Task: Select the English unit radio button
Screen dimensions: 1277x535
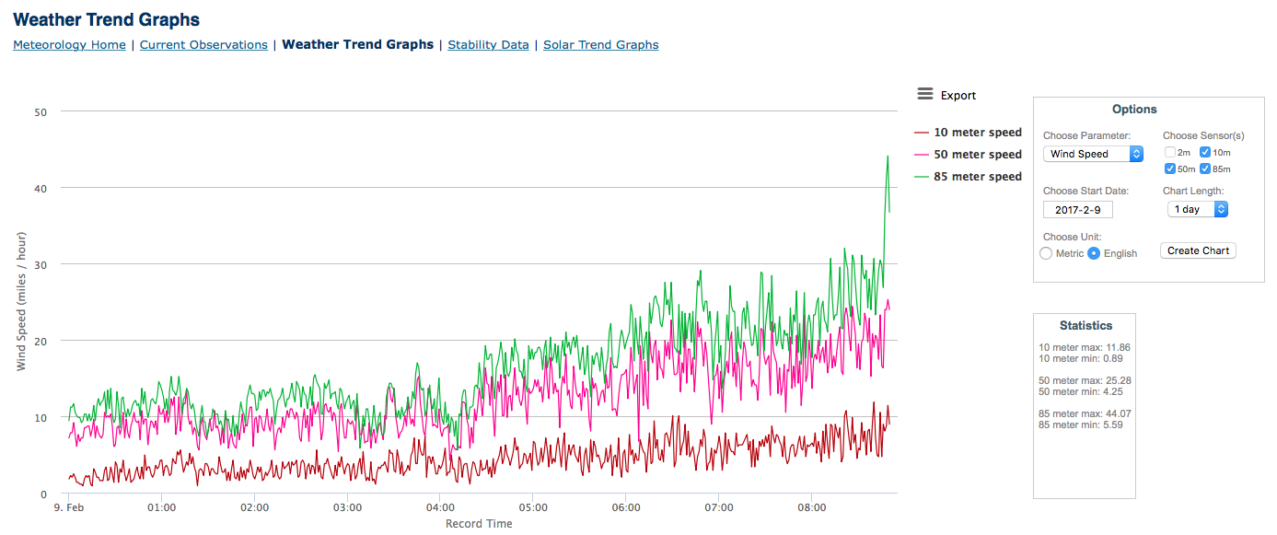Action: click(1094, 253)
